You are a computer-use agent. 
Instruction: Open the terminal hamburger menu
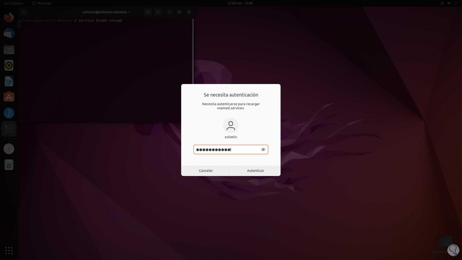point(158,12)
